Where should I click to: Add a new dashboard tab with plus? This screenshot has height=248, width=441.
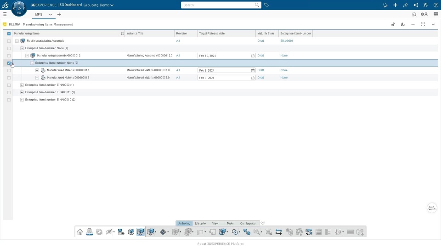point(59,14)
